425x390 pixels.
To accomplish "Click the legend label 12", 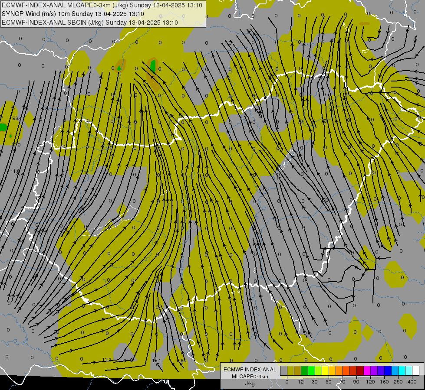I will click(301, 382).
